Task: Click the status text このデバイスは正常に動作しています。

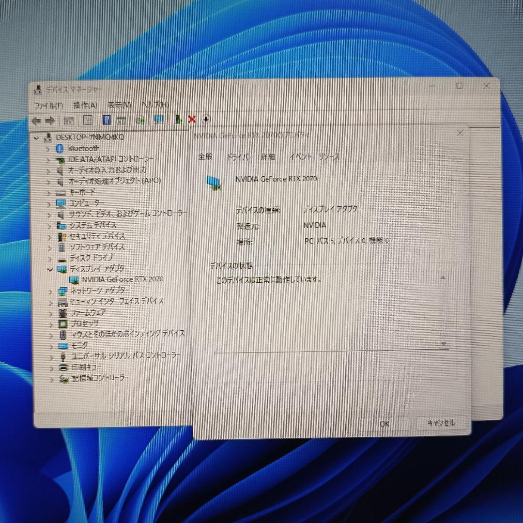Action: tap(269, 279)
